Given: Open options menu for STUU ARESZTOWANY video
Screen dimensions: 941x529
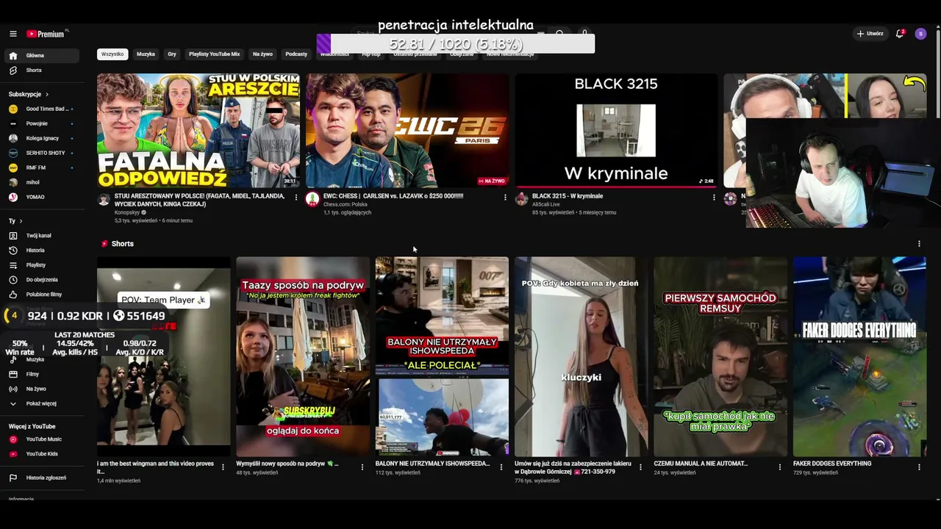Looking at the screenshot, I should (x=296, y=197).
